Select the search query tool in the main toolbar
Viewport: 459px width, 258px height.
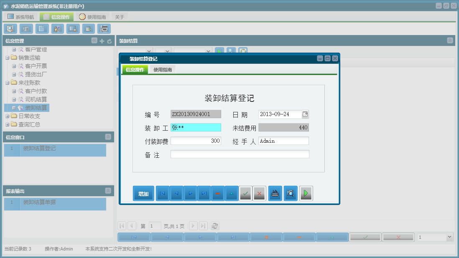click(10, 29)
